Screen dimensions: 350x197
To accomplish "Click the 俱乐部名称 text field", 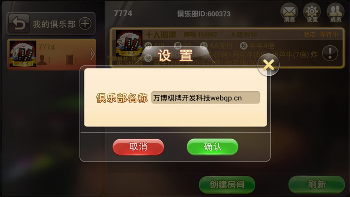I will click(206, 98).
